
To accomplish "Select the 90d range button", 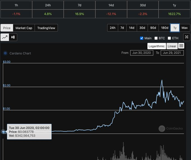I will (153, 28).
